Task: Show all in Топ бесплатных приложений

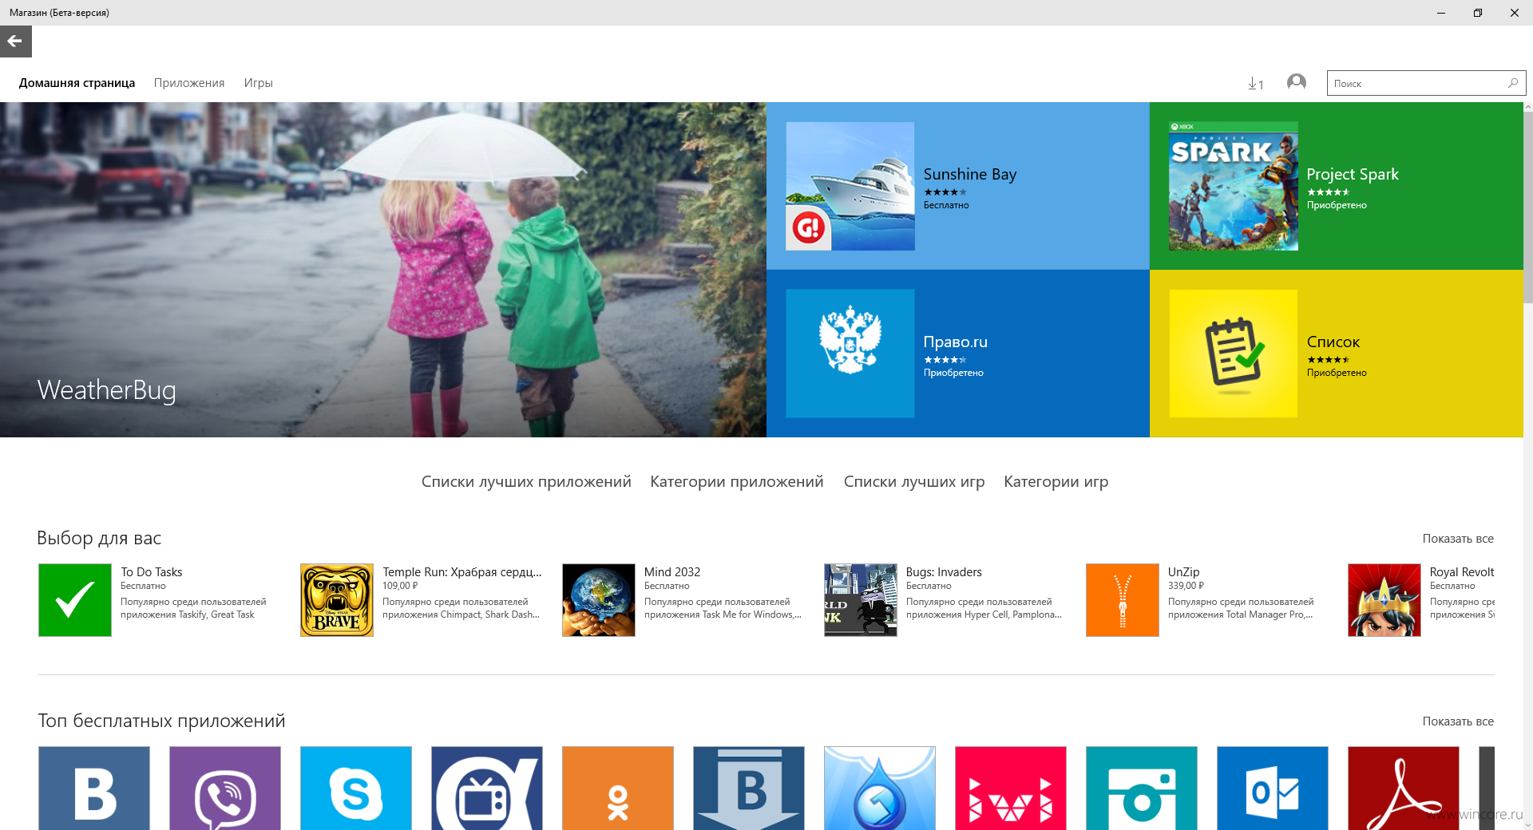Action: click(1458, 721)
